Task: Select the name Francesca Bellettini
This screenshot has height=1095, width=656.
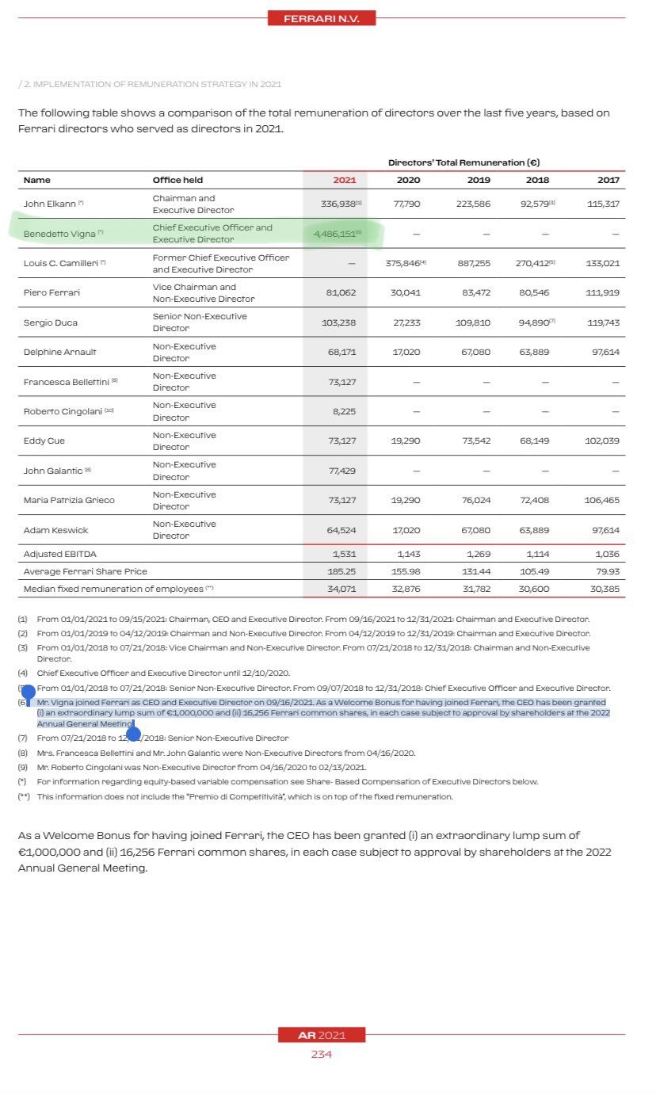Action: [66, 381]
